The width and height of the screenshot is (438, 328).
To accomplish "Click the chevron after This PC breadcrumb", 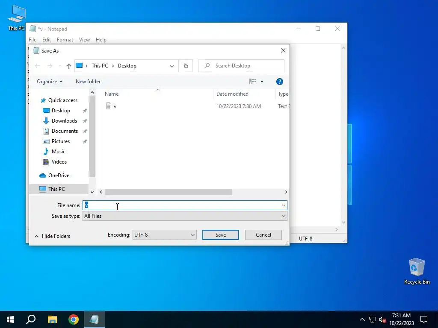I will click(x=113, y=66).
